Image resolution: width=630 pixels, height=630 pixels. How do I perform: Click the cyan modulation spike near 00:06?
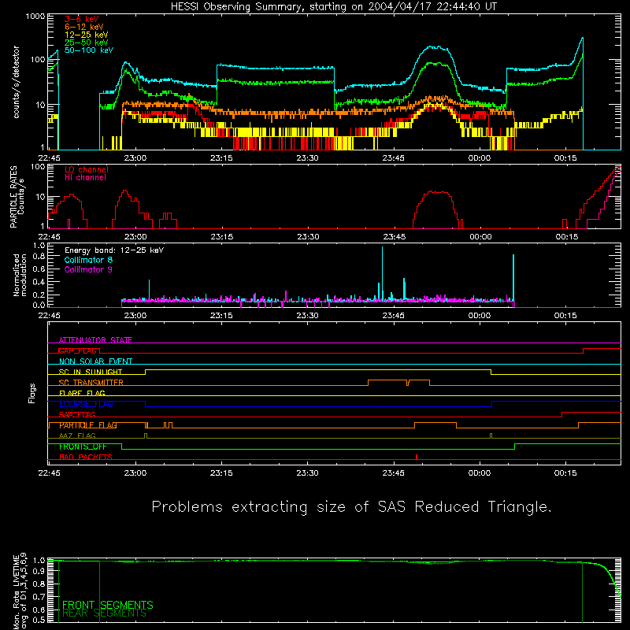(x=513, y=277)
